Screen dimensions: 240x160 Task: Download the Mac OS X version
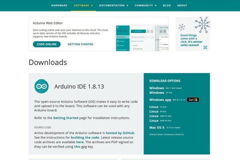click(x=165, y=128)
